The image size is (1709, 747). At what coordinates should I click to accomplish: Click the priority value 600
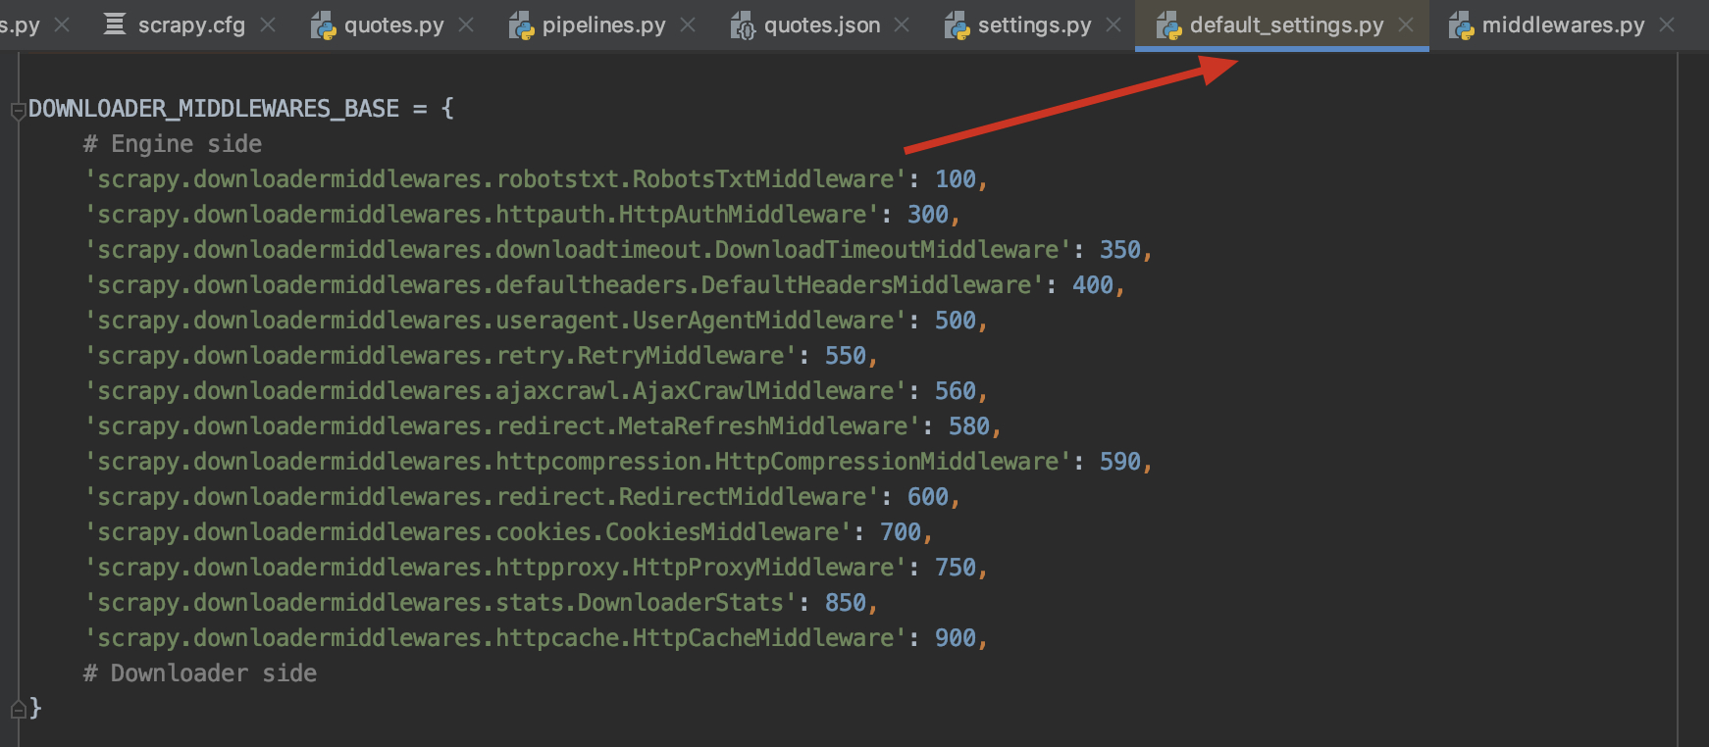tap(928, 497)
